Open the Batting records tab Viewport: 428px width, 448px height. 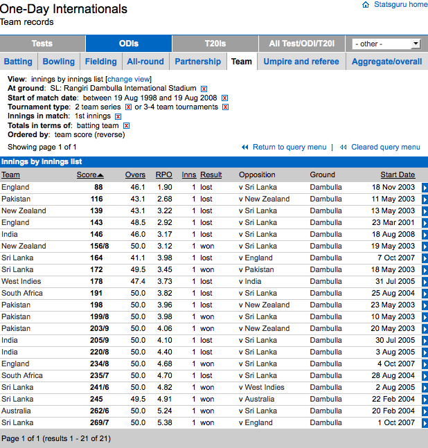click(x=18, y=62)
